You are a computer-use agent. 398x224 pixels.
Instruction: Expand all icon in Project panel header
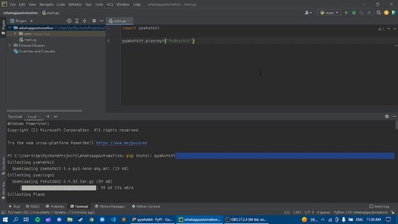tap(77, 21)
